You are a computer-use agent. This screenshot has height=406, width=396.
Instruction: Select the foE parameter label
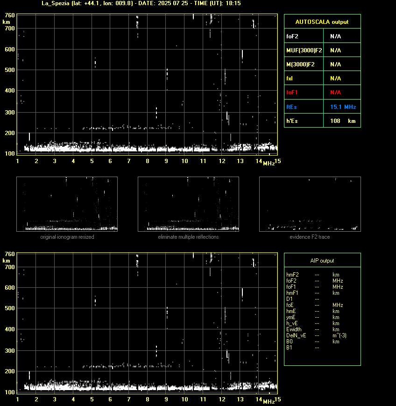pos(290,305)
